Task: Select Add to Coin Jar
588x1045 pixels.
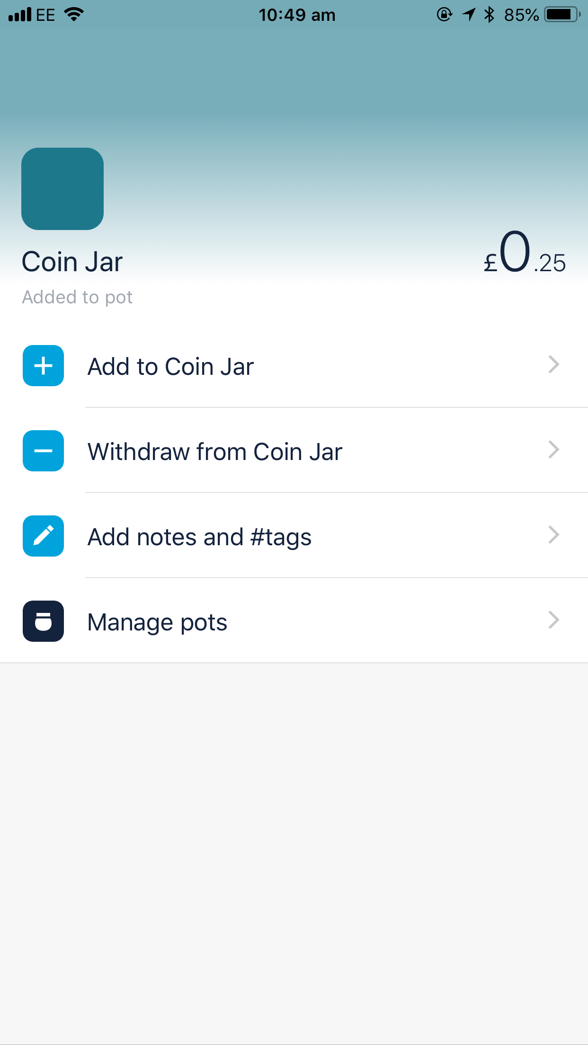Action: point(171,367)
